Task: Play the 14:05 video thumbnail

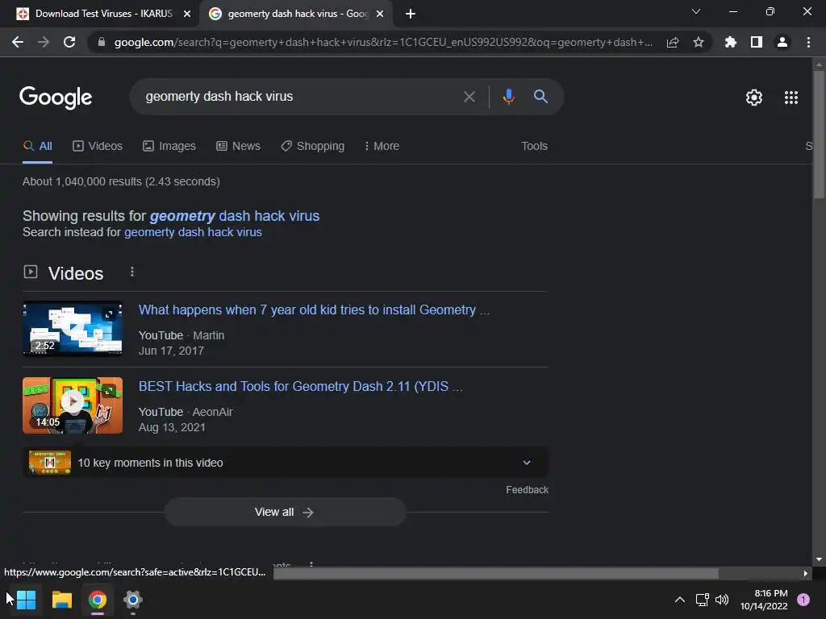Action: (73, 405)
